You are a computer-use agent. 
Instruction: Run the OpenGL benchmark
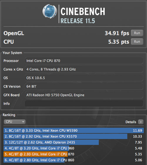click(x=137, y=33)
